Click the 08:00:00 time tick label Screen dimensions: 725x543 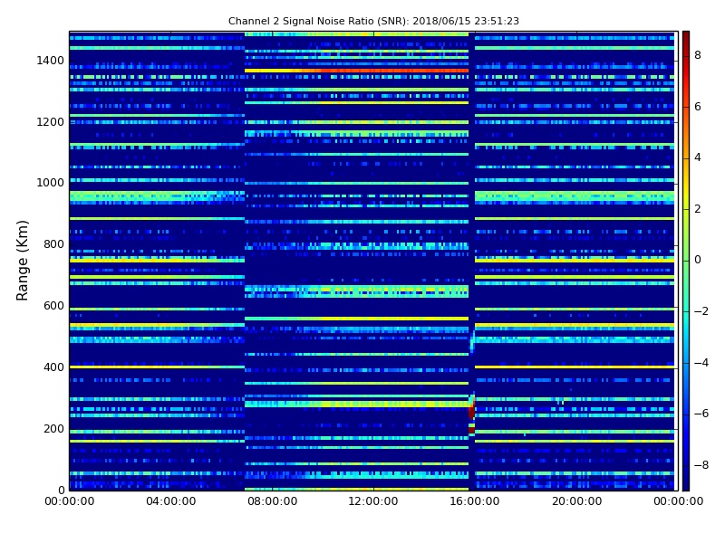(x=273, y=501)
